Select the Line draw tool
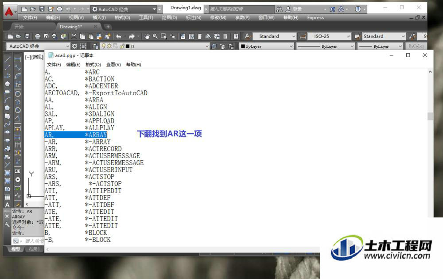 tap(8, 59)
